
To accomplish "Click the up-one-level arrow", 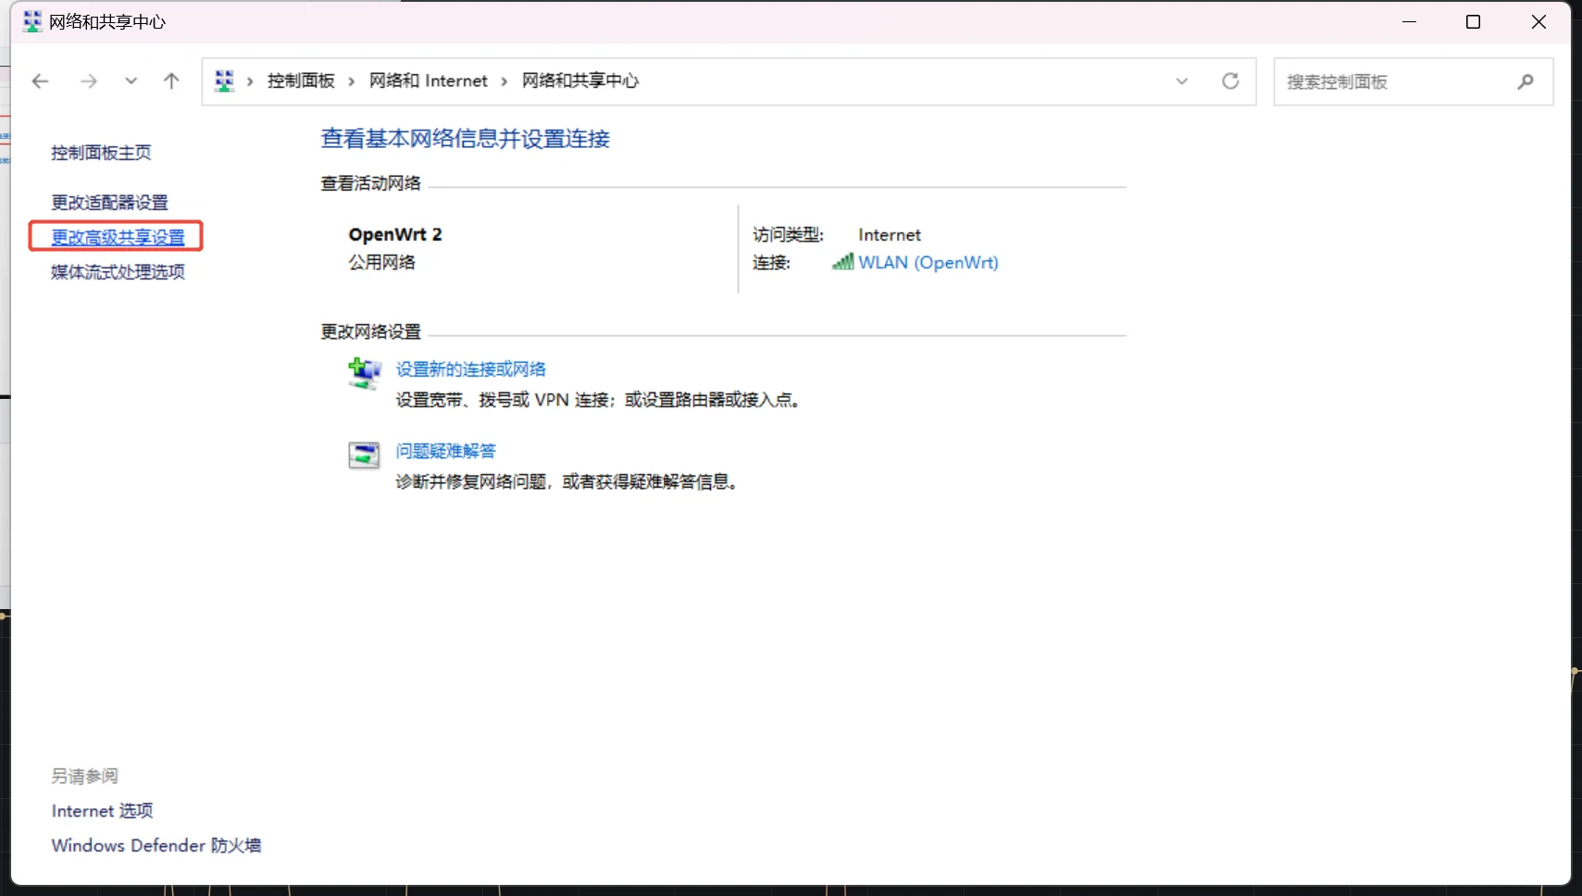I will [x=171, y=81].
